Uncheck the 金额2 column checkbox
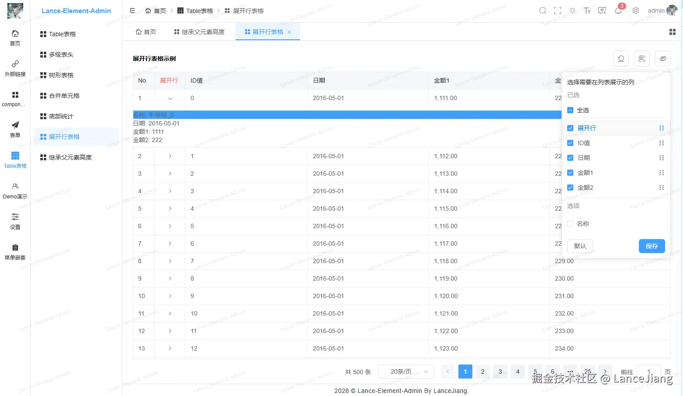Image resolution: width=683 pixels, height=396 pixels. (x=570, y=187)
